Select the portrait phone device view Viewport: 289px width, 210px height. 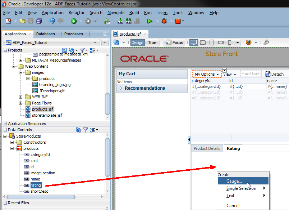point(230,43)
